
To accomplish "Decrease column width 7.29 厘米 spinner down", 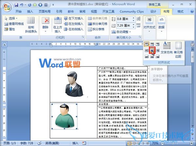I will (134, 27).
